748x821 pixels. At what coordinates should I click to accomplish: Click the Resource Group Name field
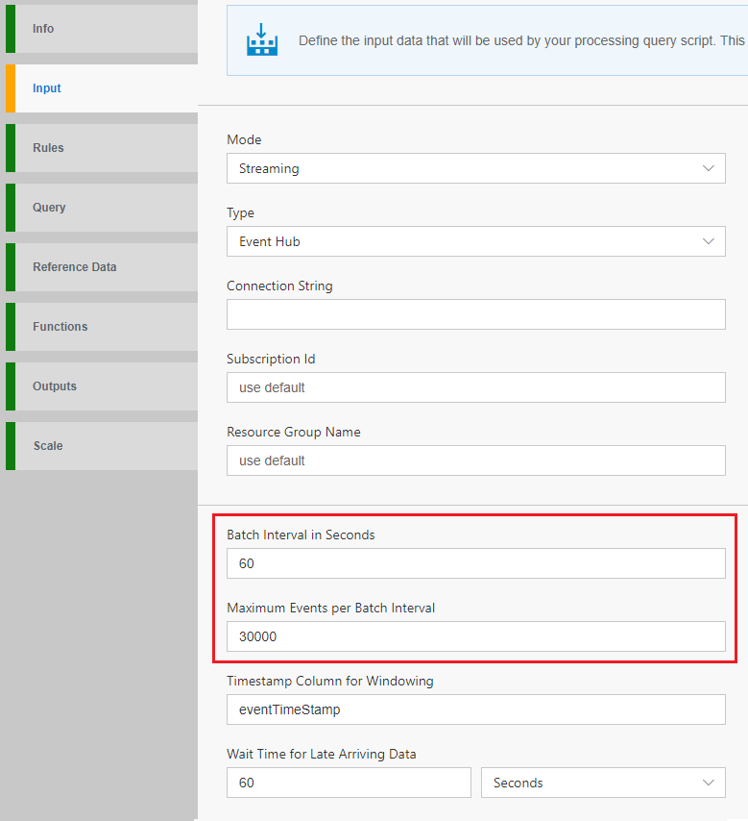tap(475, 460)
